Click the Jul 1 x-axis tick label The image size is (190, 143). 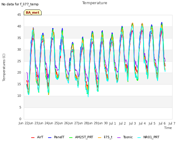113,123
